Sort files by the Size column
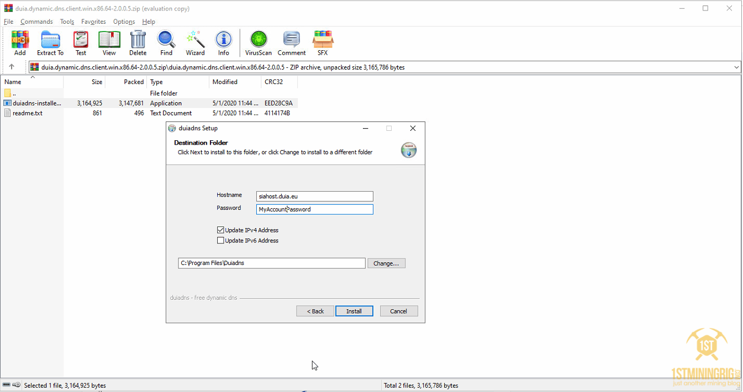The width and height of the screenshot is (743, 392). [x=85, y=82]
